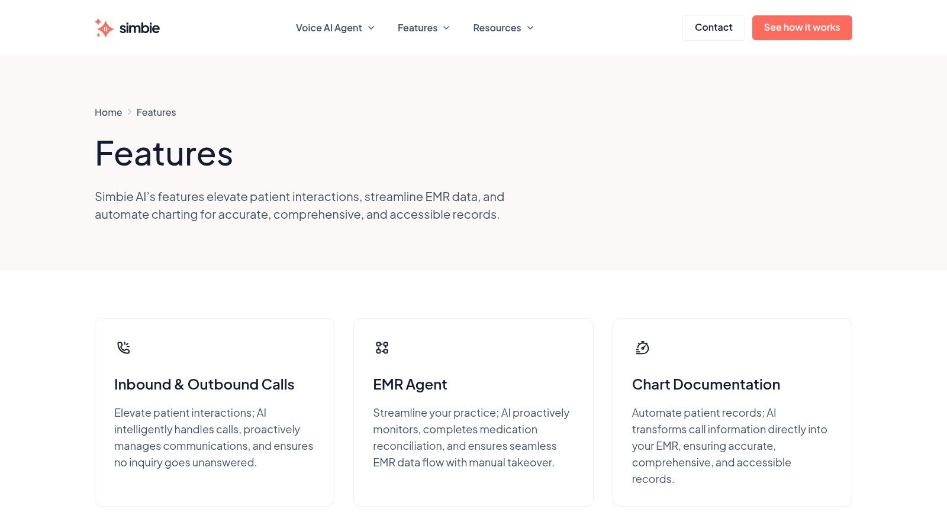Go to Home via breadcrumb
Viewport: 947px width, 532px height.
(x=108, y=112)
